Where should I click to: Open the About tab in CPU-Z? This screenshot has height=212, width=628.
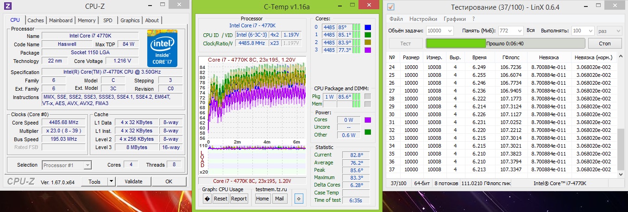click(152, 20)
